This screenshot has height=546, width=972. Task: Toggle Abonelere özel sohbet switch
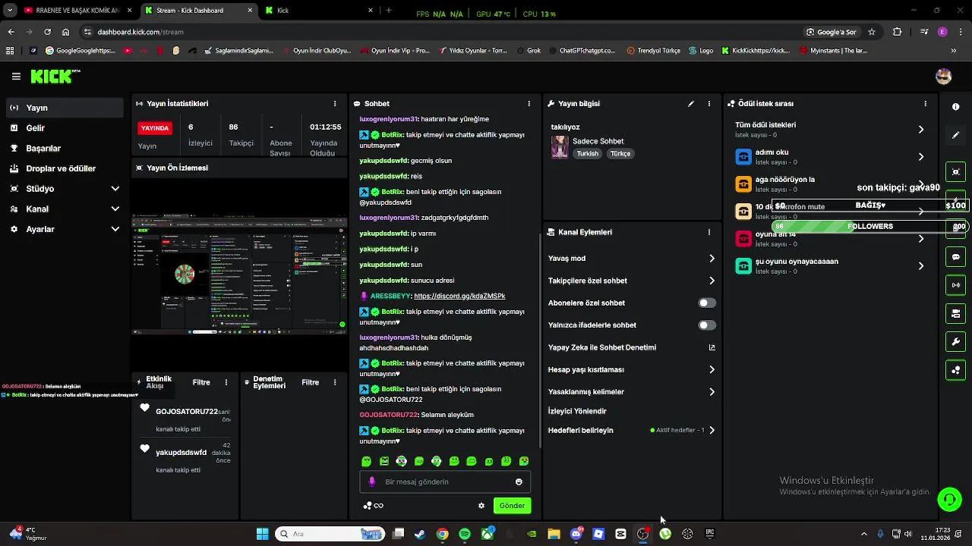click(x=707, y=303)
